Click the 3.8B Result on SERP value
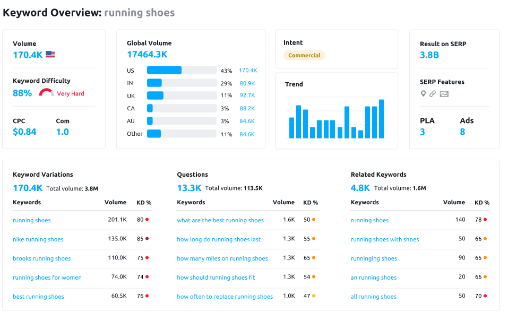Viewport: 508px width, 312px height. (429, 55)
